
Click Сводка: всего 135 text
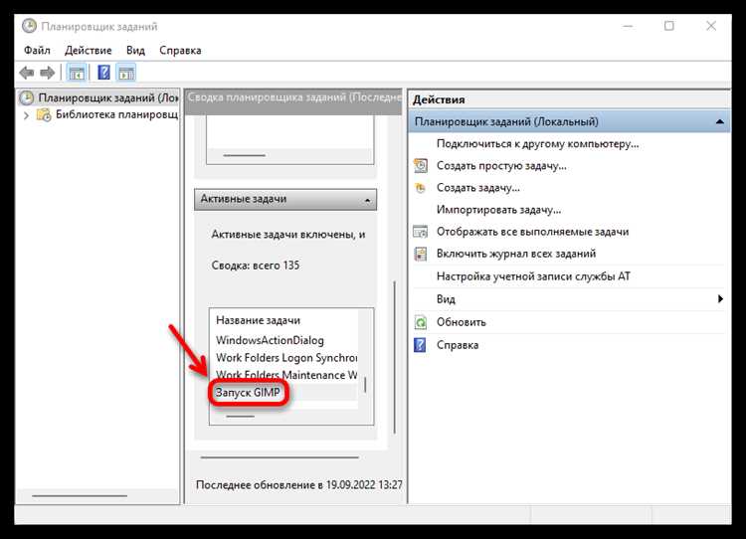point(256,266)
